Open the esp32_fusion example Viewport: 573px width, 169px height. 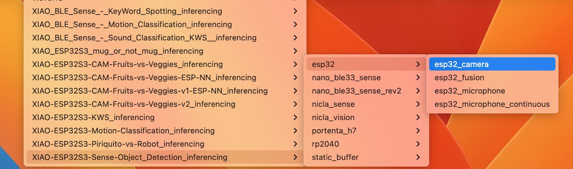pyautogui.click(x=492, y=77)
